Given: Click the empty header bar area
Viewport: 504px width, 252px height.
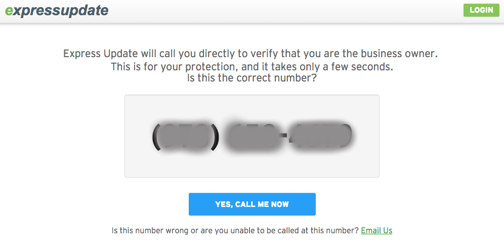Looking at the screenshot, I should point(286,11).
